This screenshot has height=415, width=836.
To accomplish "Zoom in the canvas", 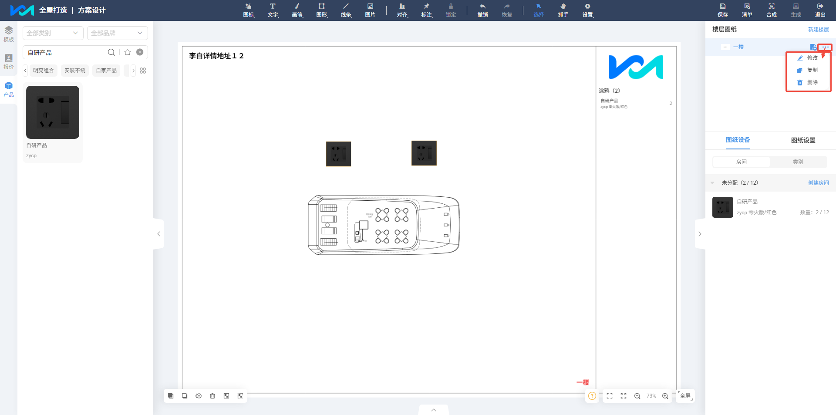I will [x=665, y=396].
